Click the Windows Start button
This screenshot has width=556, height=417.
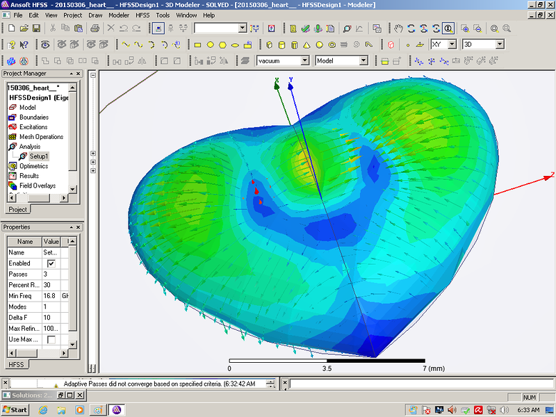coord(15,409)
